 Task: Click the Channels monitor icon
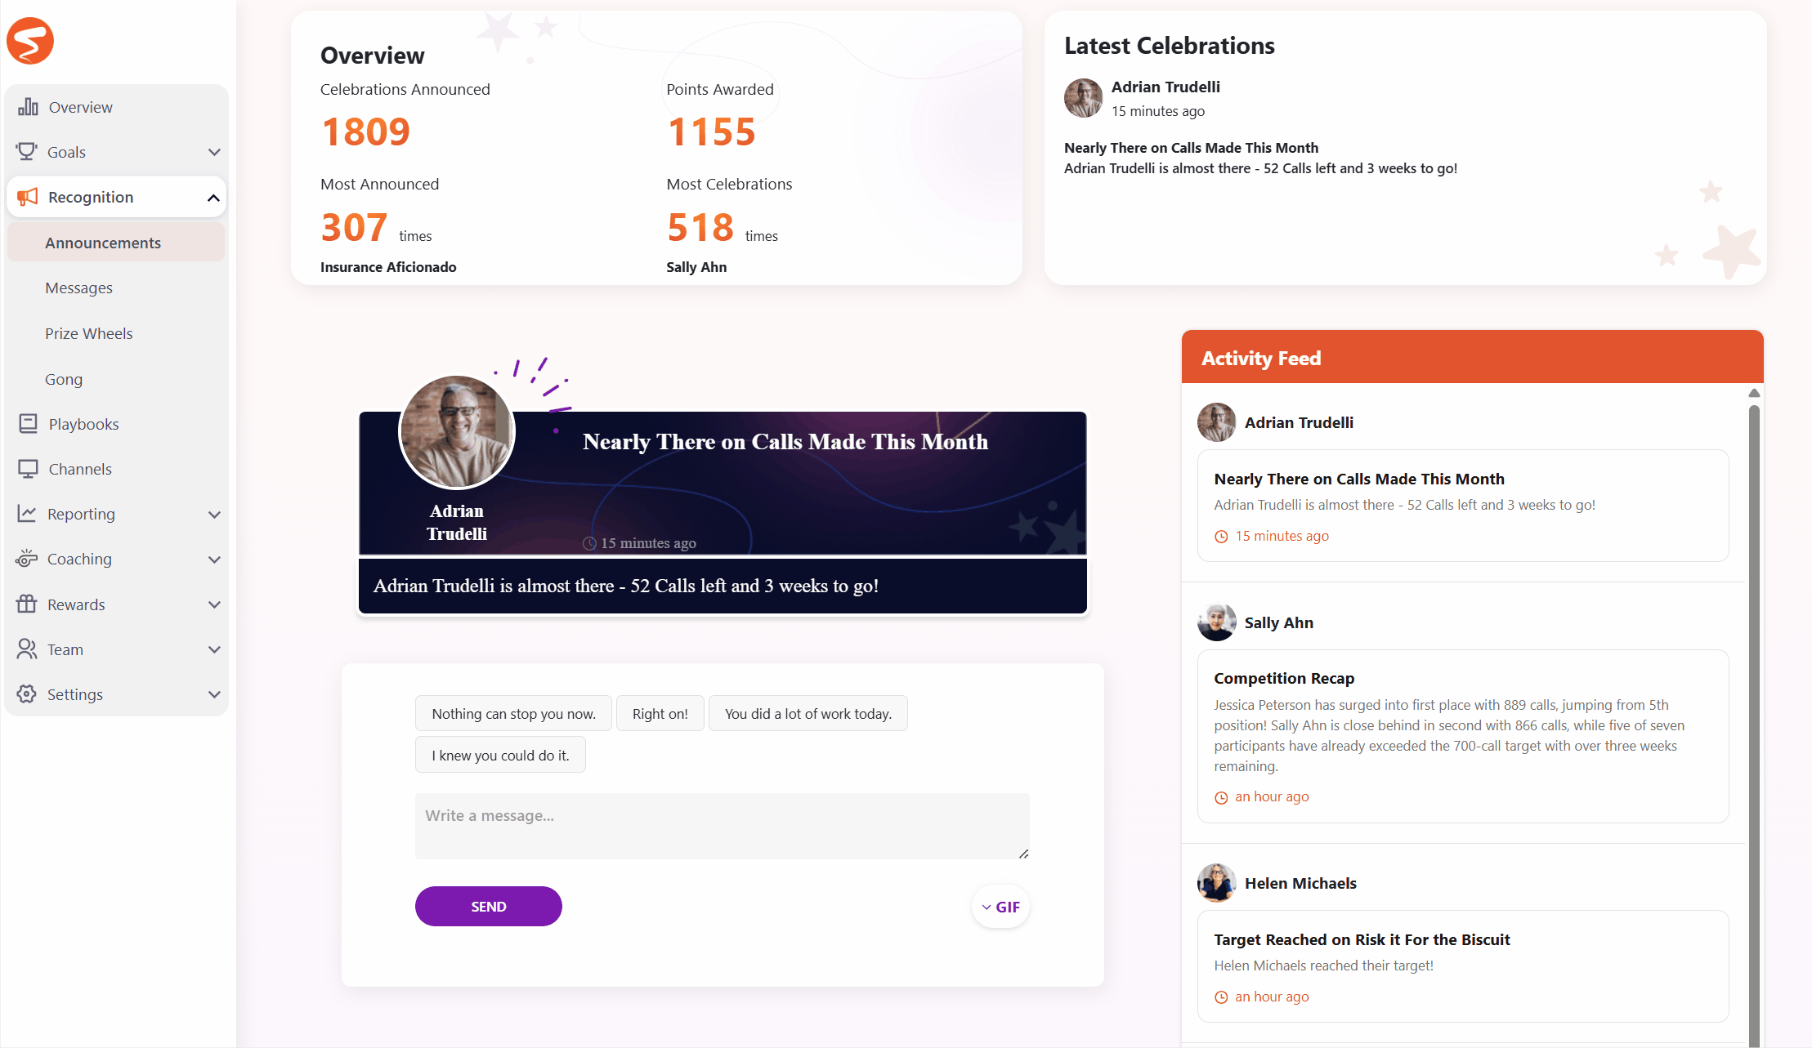(28, 469)
